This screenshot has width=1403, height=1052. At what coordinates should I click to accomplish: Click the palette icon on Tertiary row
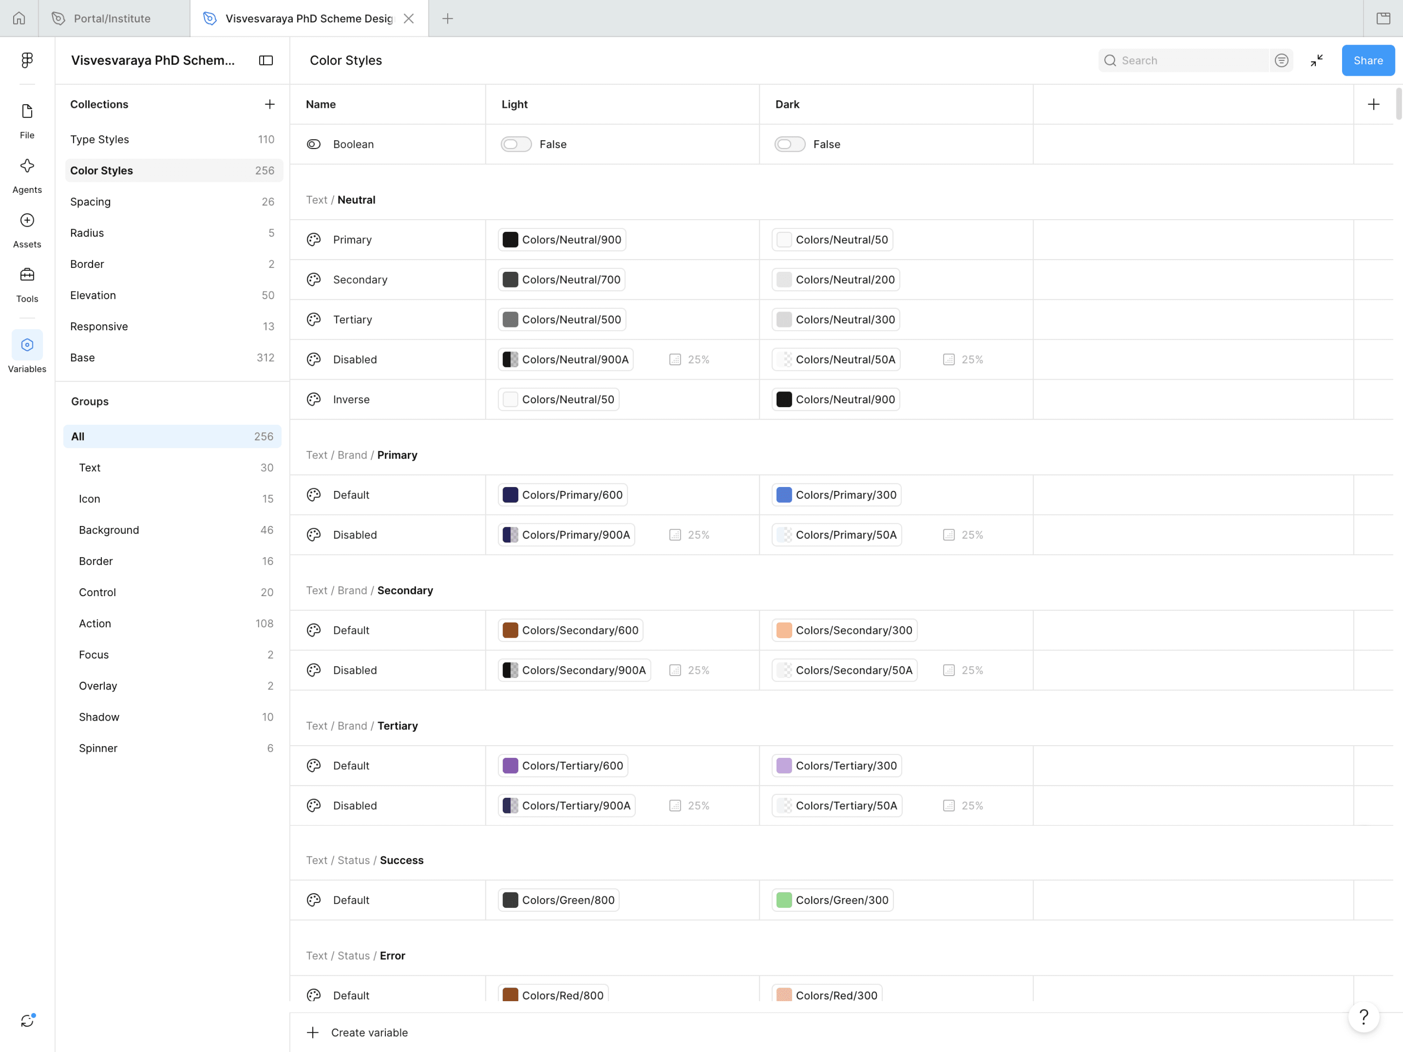(314, 320)
